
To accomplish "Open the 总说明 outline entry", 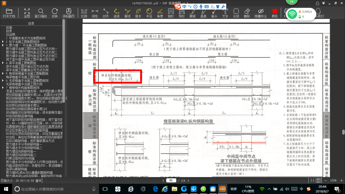I will 11,35.
